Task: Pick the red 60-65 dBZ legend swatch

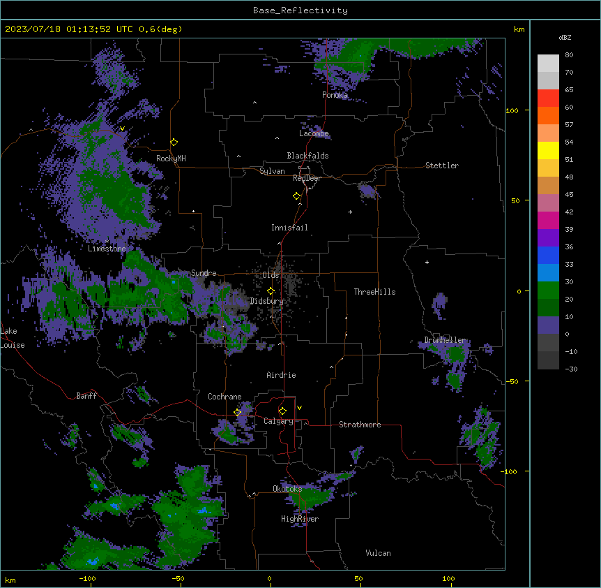Action: click(x=548, y=98)
